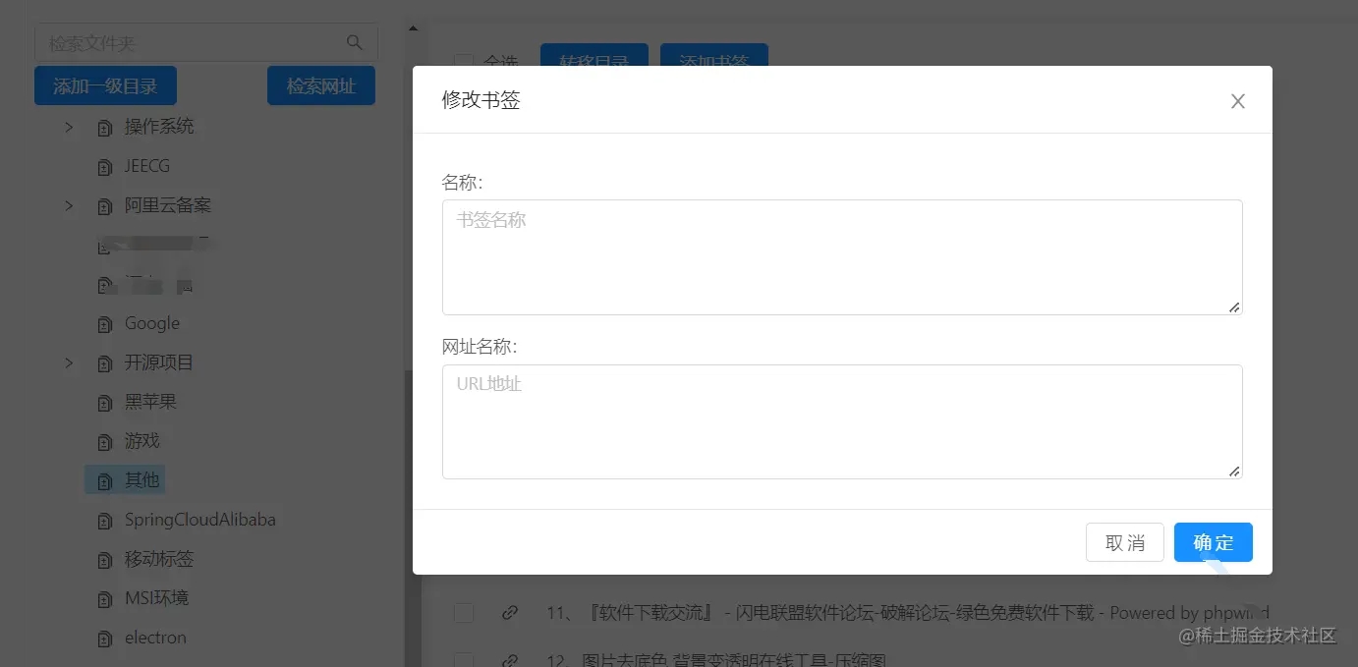Select the SpringCloudAlibaba tree item
Image resolution: width=1358 pixels, height=667 pixels.
click(x=200, y=520)
